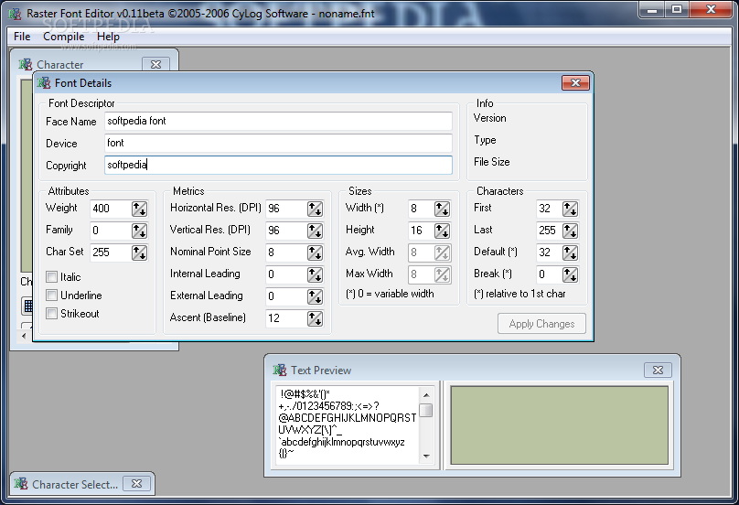This screenshot has height=505, width=739.
Task: Click the Nominal Point Size spinner
Action: click(x=315, y=252)
